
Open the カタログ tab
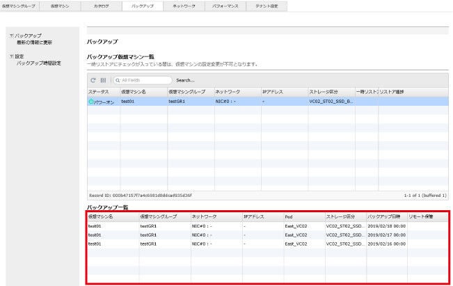pos(100,6)
